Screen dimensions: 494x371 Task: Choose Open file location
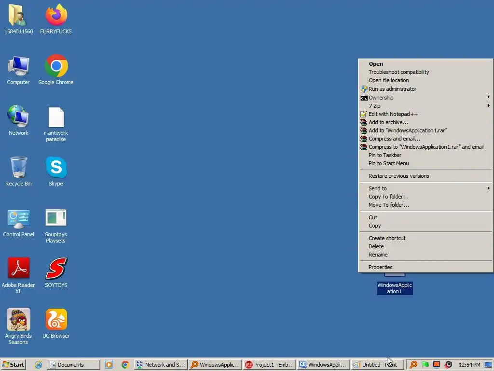(x=426, y=80)
